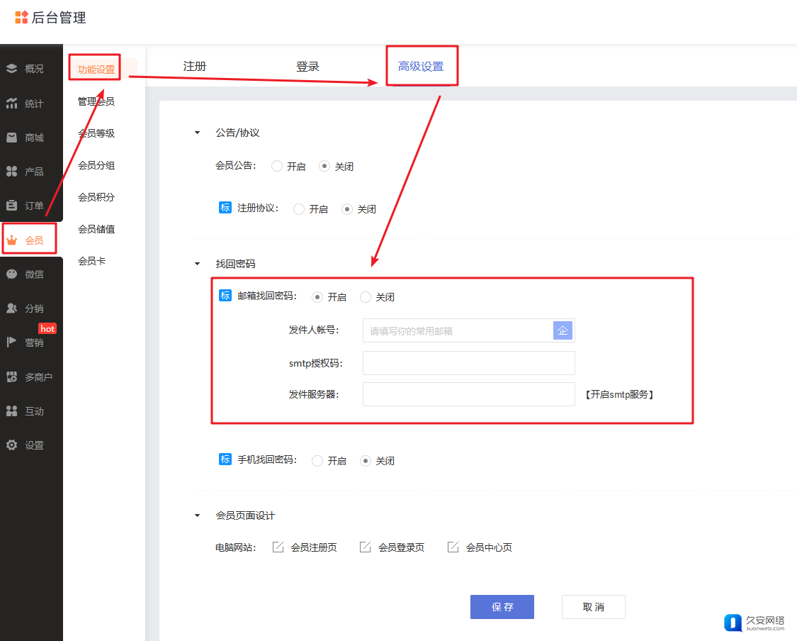Select 关闭 for 邮箱找回密码

point(366,297)
